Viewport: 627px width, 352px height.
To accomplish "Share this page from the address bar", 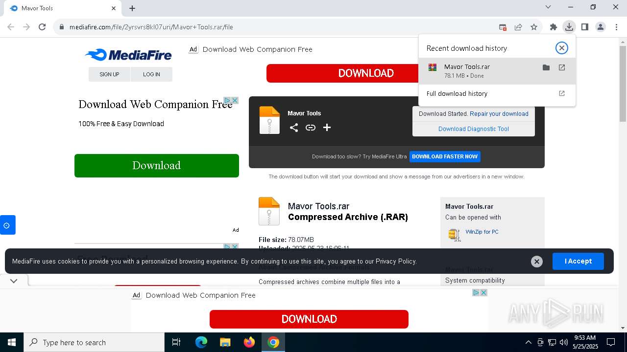I will point(518,27).
